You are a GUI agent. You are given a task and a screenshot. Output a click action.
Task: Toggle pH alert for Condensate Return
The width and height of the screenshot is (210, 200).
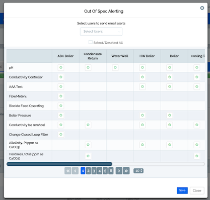(88, 67)
